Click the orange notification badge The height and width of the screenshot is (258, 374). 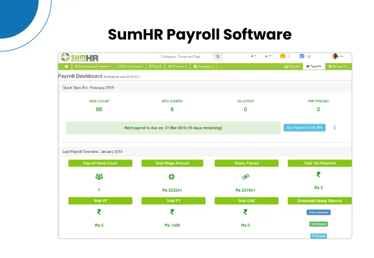(282, 56)
